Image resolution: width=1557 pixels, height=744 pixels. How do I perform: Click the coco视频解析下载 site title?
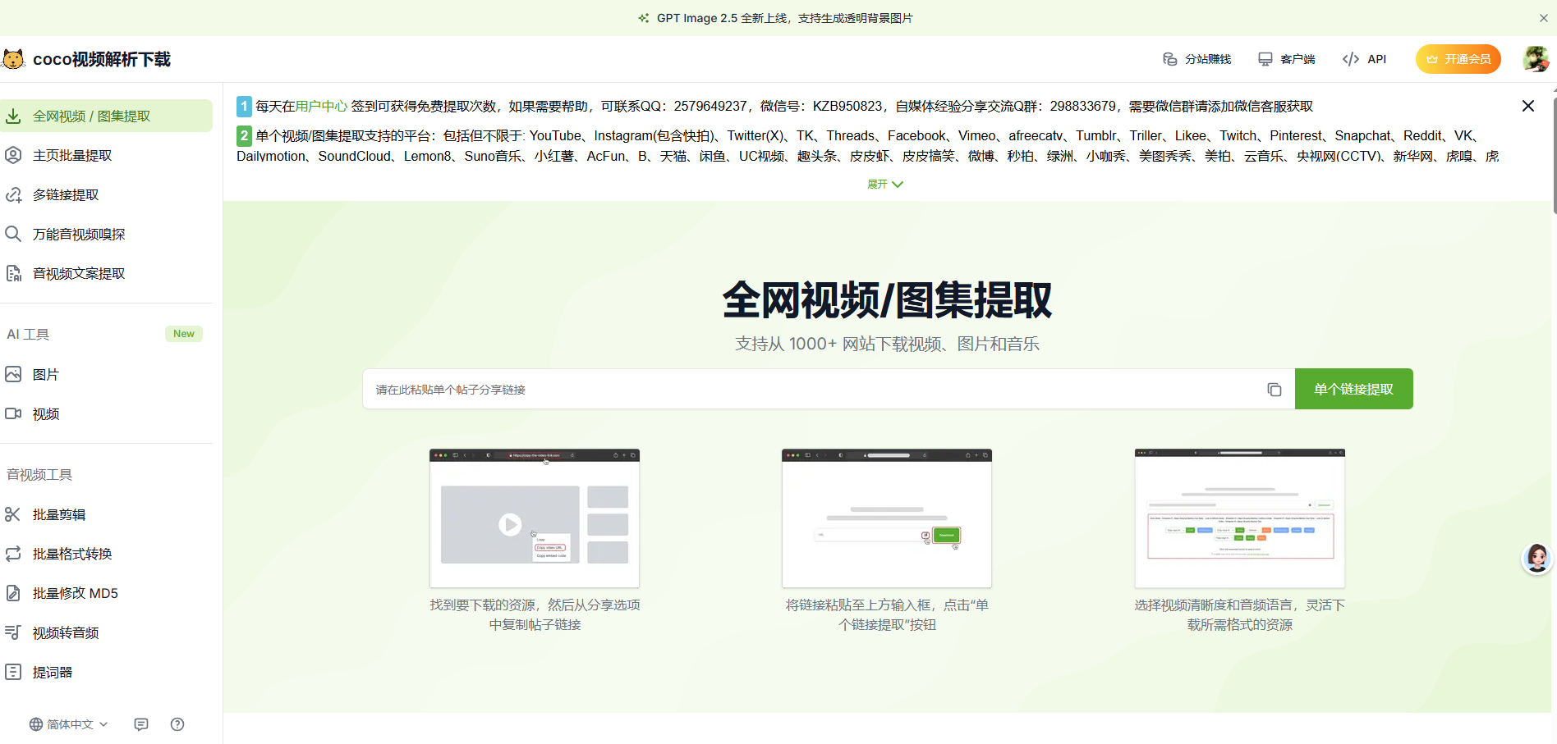(102, 59)
